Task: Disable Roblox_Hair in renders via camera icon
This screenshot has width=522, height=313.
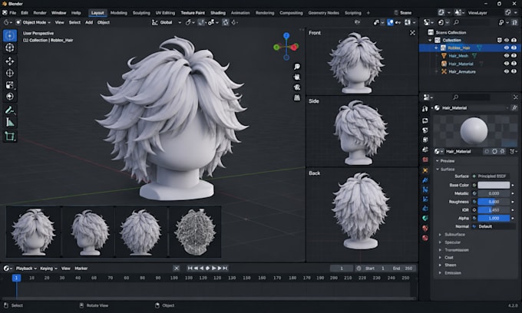Action: 514,48
